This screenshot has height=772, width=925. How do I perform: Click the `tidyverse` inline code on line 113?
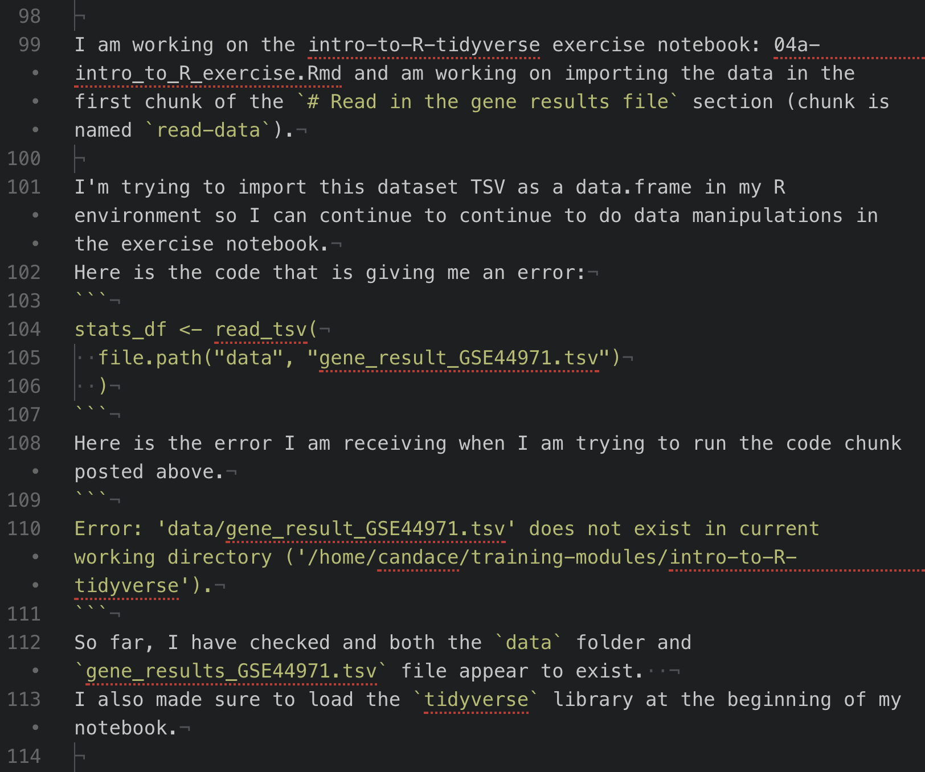pos(476,699)
